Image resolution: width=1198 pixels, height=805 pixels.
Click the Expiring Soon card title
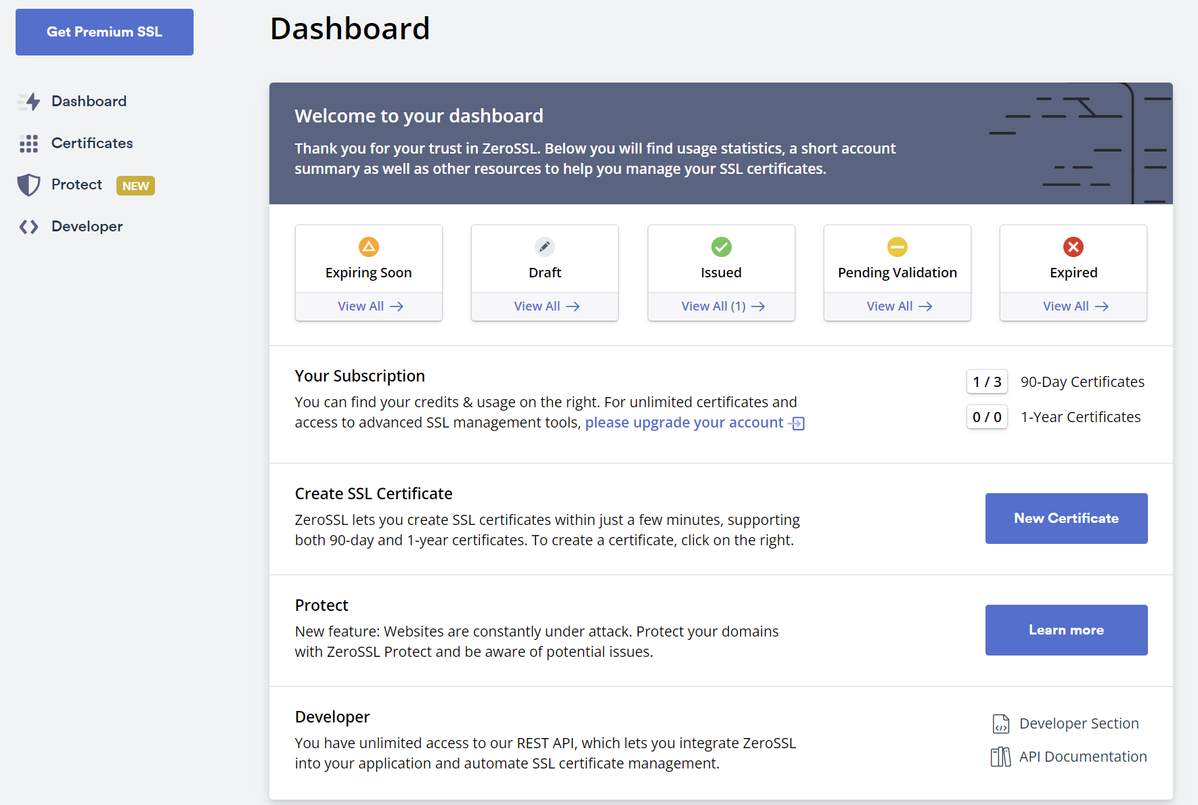click(x=369, y=273)
